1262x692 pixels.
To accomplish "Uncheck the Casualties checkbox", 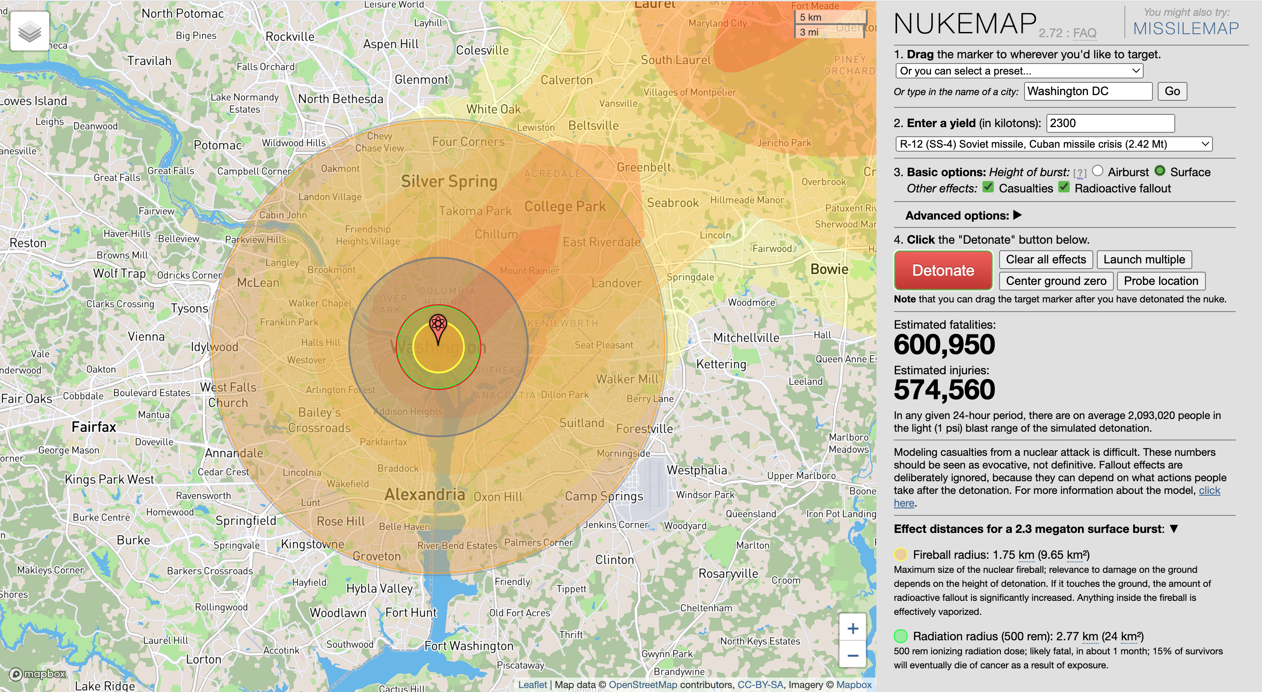I will tap(988, 187).
